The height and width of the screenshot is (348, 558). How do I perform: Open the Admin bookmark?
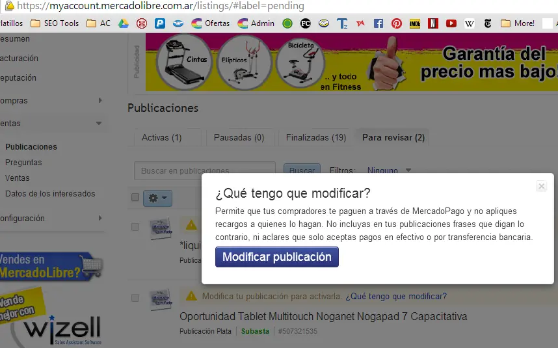[x=256, y=23]
